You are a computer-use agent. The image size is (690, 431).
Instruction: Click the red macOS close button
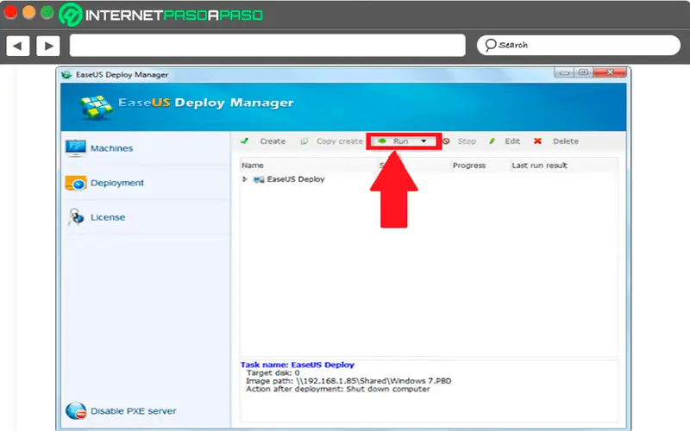[10, 12]
